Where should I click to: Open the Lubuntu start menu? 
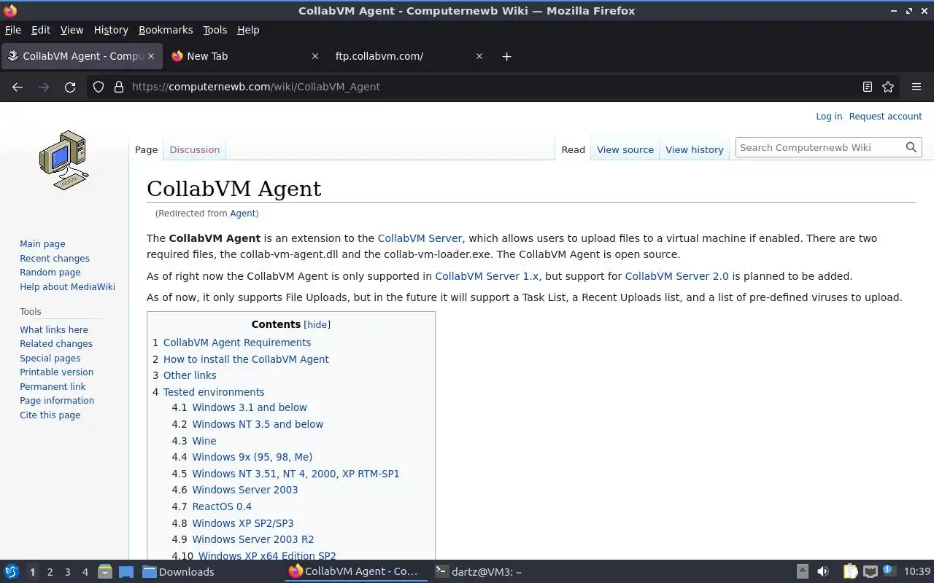[12, 571]
